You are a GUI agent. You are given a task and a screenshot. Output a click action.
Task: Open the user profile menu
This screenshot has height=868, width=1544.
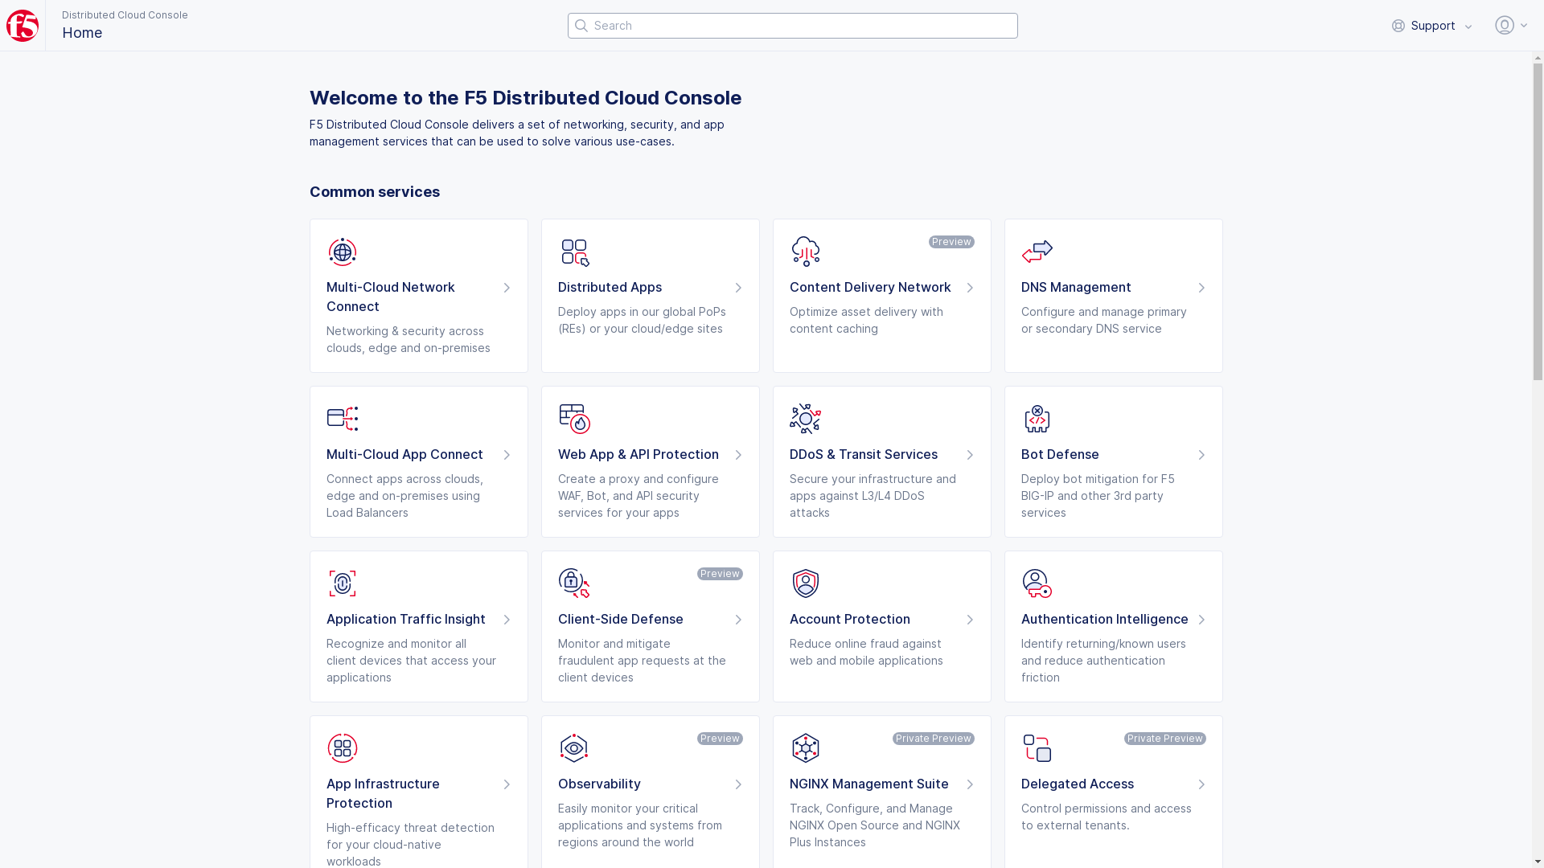pos(1505,25)
